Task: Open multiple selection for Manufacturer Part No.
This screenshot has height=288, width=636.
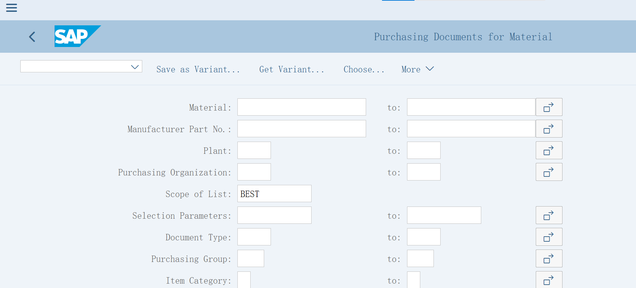Action: tap(549, 129)
